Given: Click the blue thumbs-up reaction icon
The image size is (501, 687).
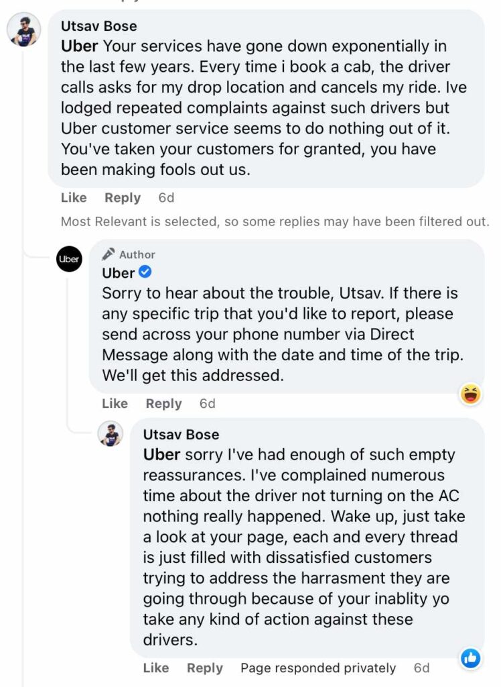Looking at the screenshot, I should (471, 658).
